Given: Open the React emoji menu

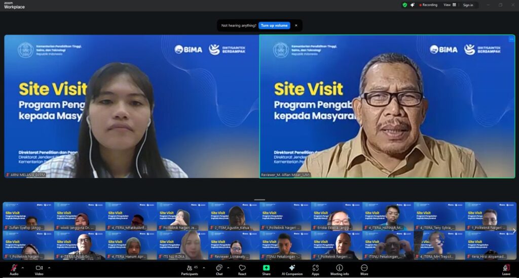Looking at the screenshot, I should [242, 268].
